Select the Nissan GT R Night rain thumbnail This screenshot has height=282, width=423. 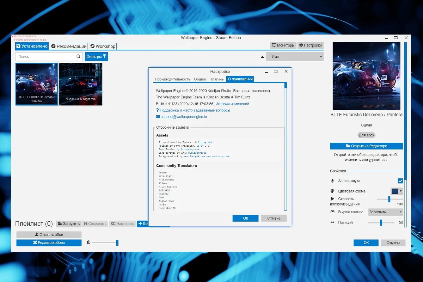(x=81, y=84)
